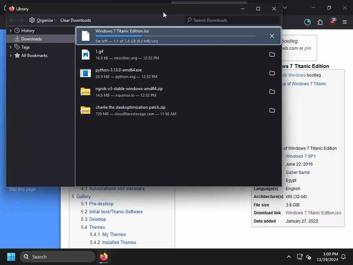Screen dimensions: 353x265
Task: Open Firefox extensions puzzle icon
Action: (x=320, y=22)
